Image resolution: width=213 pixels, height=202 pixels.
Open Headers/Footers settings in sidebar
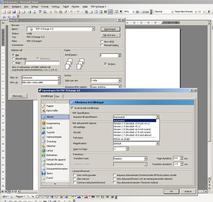(55, 164)
